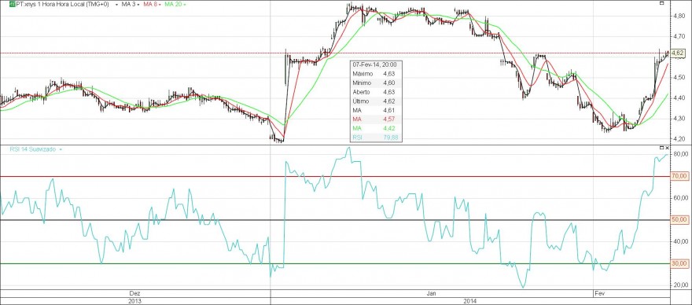Click the 4,70 price axis label
Image resolution: width=692 pixels, height=305 pixels.
(679, 36)
